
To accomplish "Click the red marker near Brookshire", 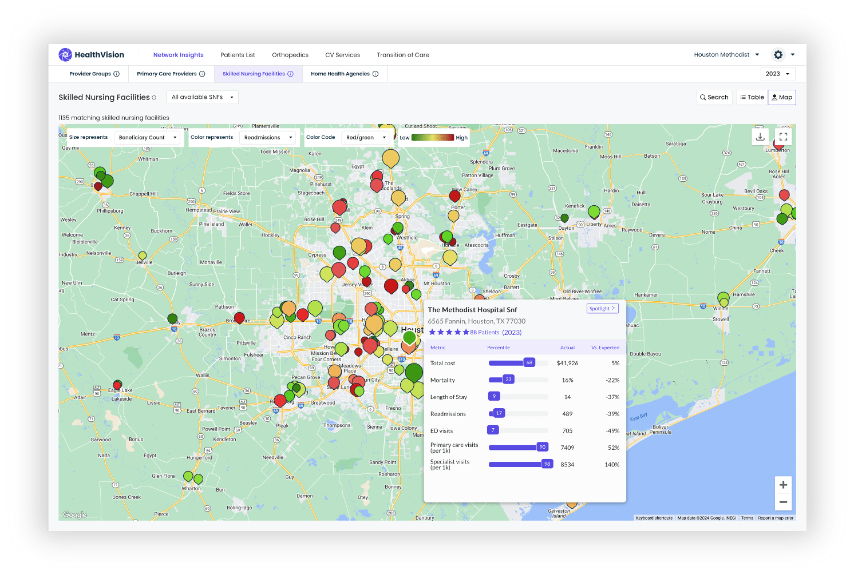I will pyautogui.click(x=239, y=318).
